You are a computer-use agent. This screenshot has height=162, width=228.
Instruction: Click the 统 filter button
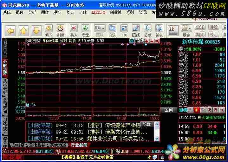click(x=209, y=110)
